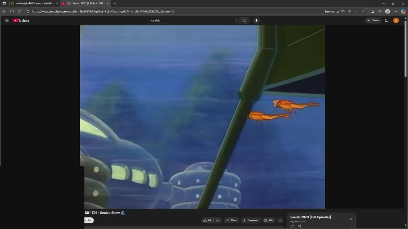408x229 pixels.
Task: Dislike the video
Action: (x=218, y=220)
